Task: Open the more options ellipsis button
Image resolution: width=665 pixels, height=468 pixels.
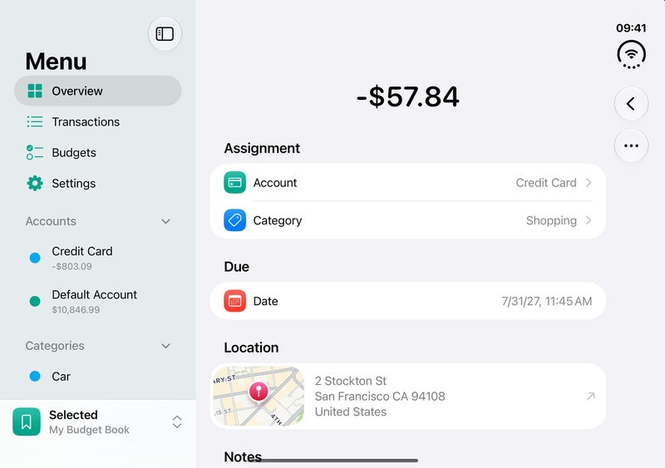Action: (x=631, y=145)
